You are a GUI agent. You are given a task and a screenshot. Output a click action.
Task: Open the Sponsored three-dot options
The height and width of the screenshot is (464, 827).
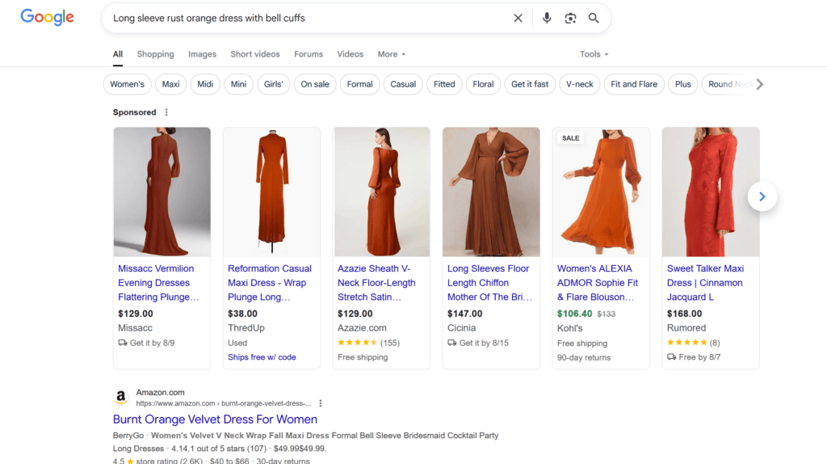pos(166,112)
